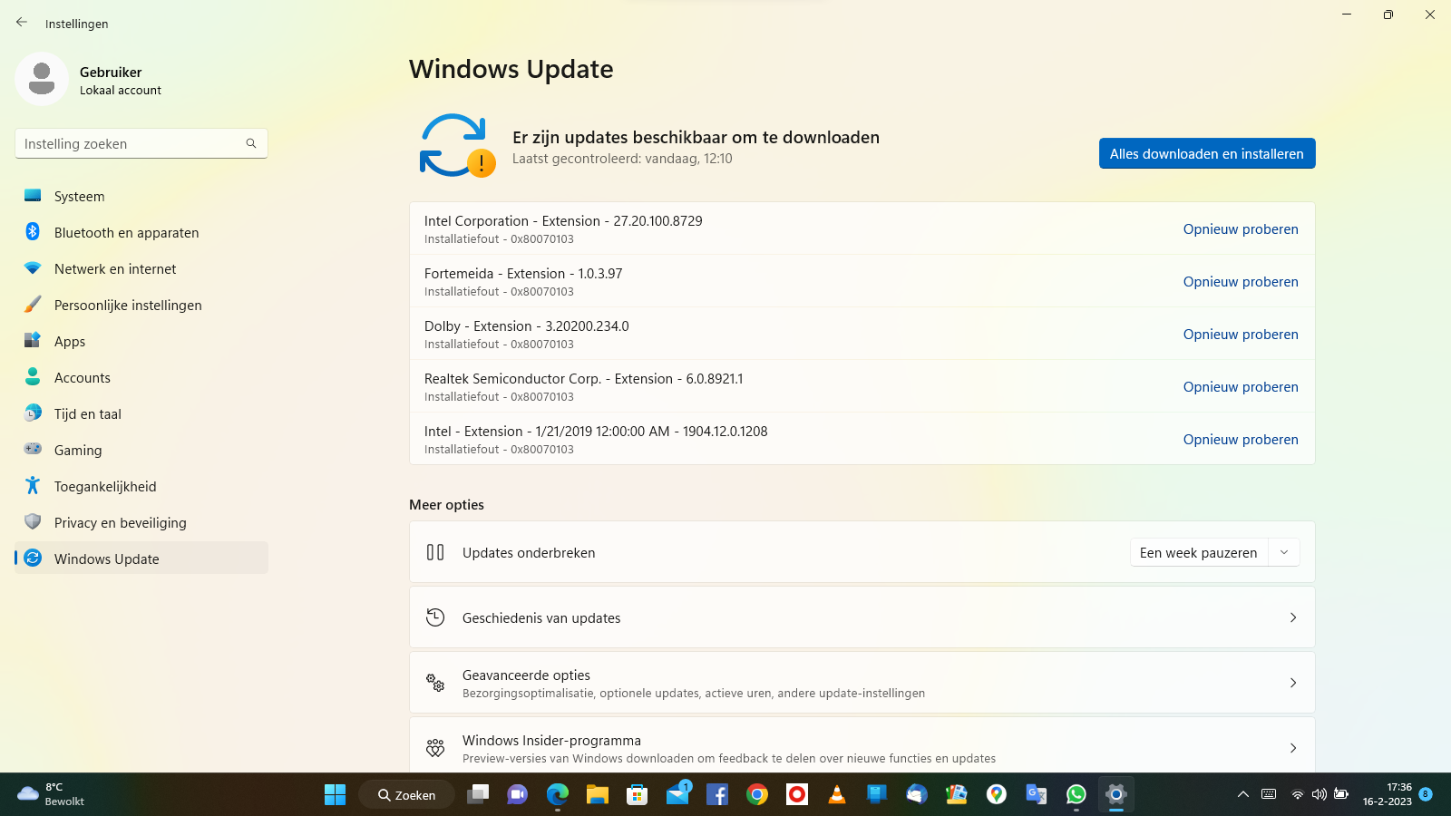Open the touch keyboard tray icon
Image resolution: width=1451 pixels, height=816 pixels.
[x=1269, y=794]
